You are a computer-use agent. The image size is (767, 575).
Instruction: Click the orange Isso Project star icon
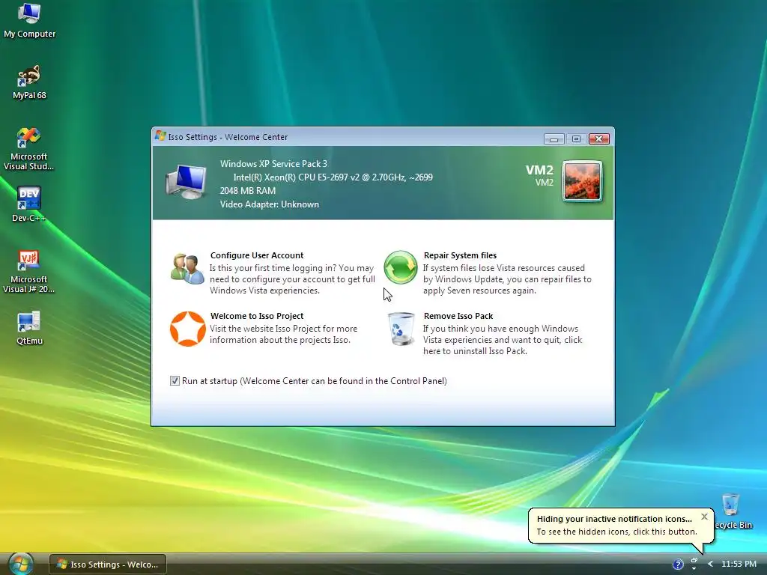(x=188, y=329)
